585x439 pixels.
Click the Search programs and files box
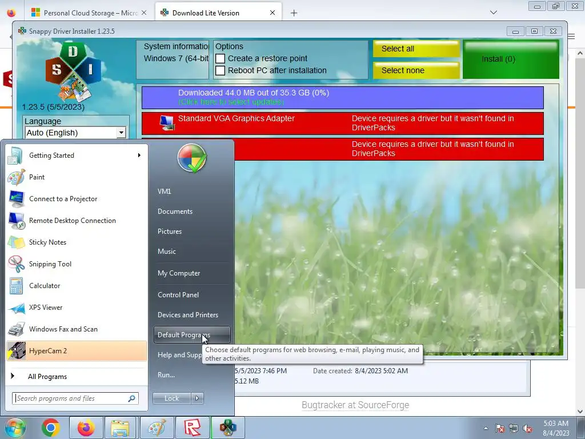pyautogui.click(x=75, y=398)
